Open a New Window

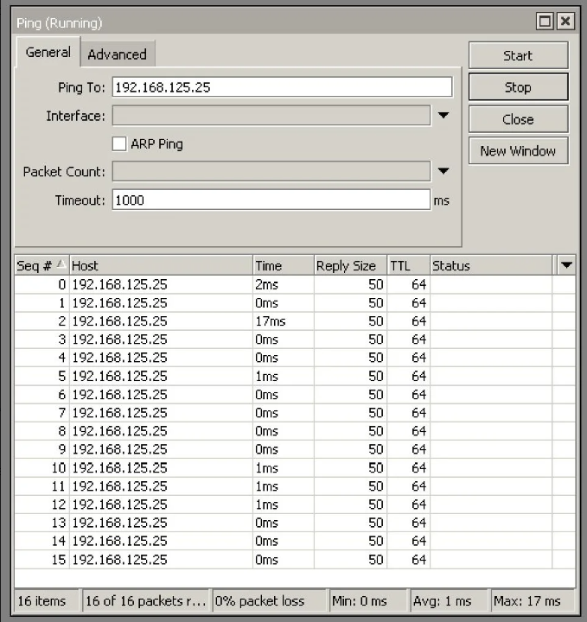(x=518, y=150)
